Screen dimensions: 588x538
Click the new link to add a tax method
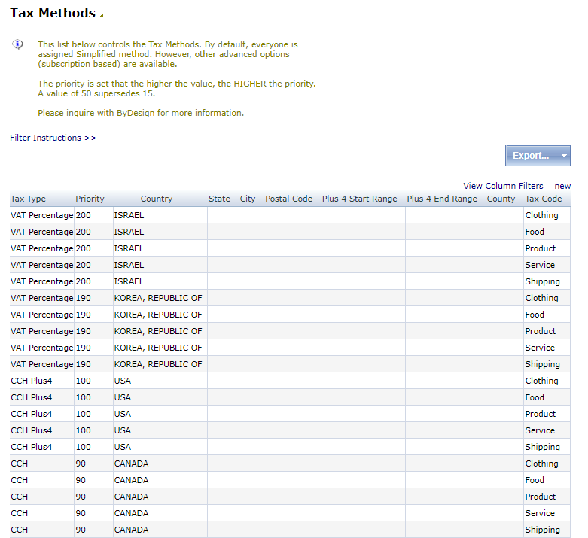(562, 186)
